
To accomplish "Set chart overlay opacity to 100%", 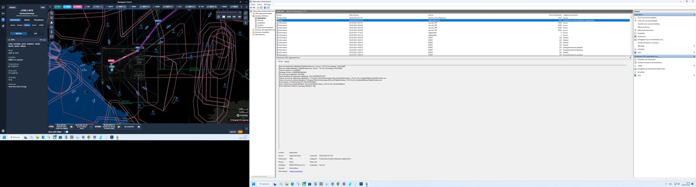I will 229,17.
